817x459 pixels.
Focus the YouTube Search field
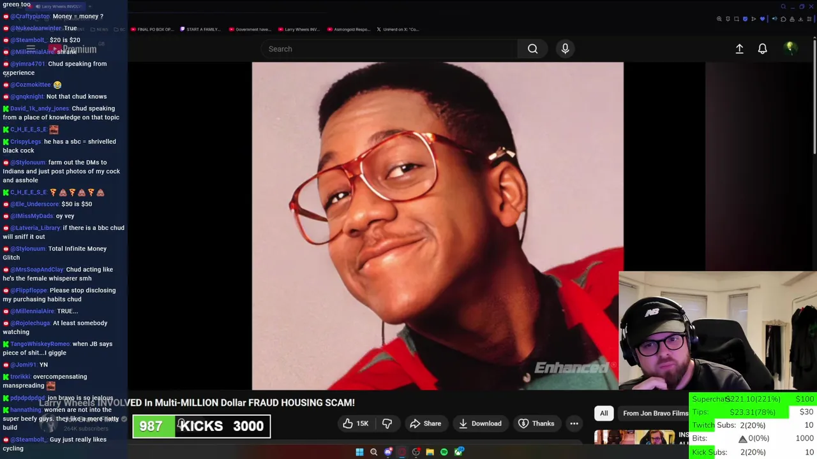coord(389,48)
